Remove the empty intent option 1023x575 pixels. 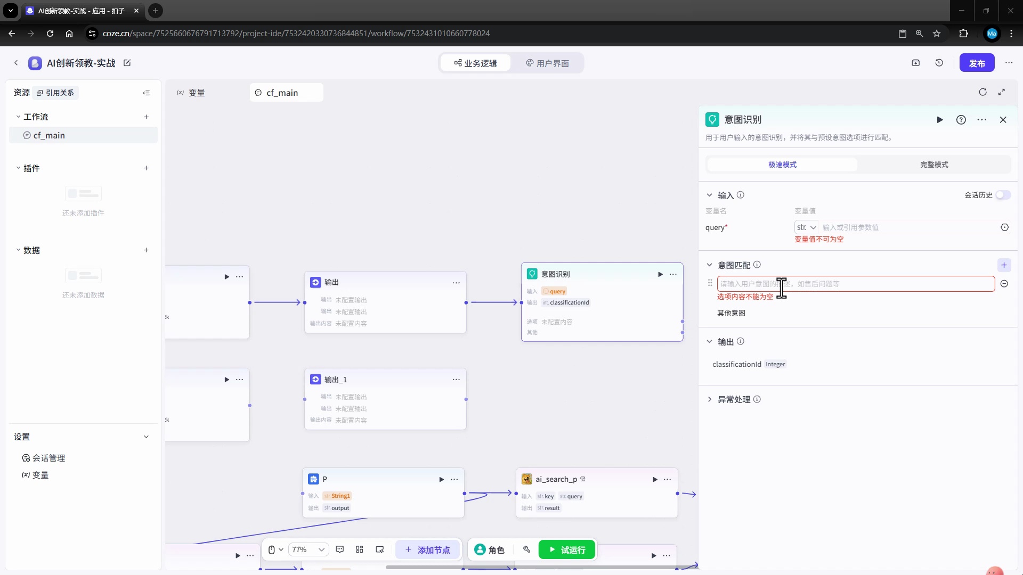click(1004, 284)
